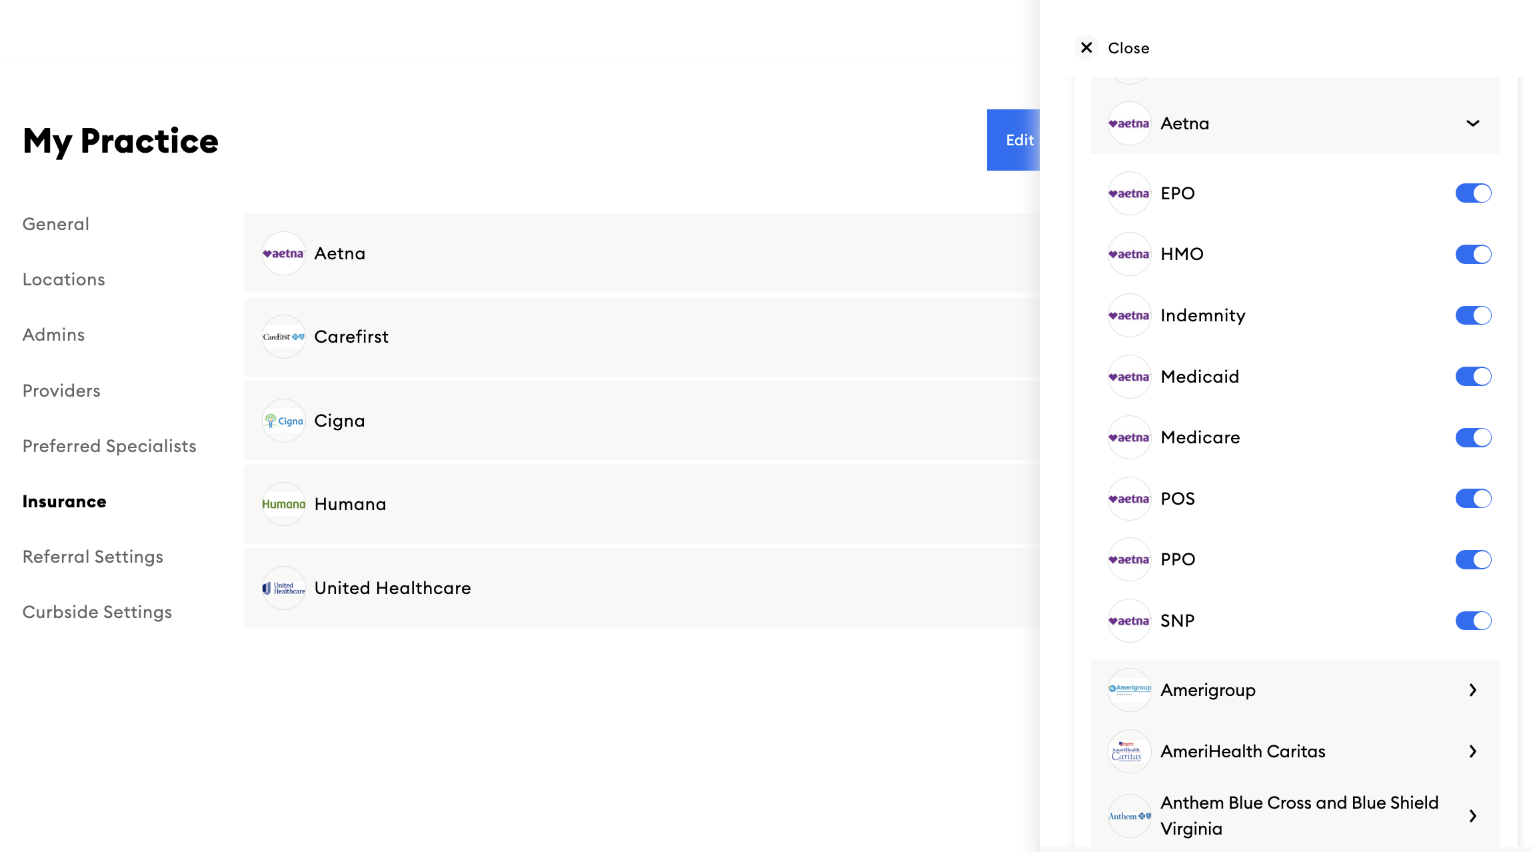
Task: Toggle off the Aetna SNP plan
Action: click(1473, 621)
